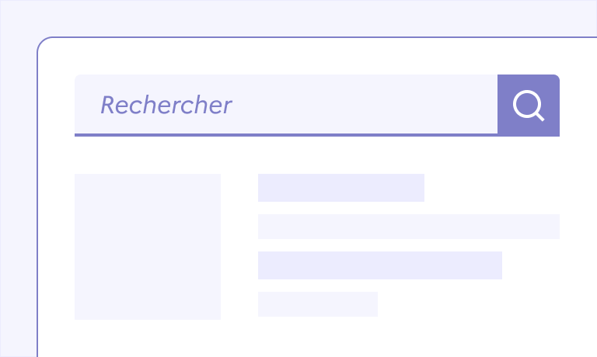Open the square image placeholder thumbnail
Screen dimensions: 597x357
point(148,247)
